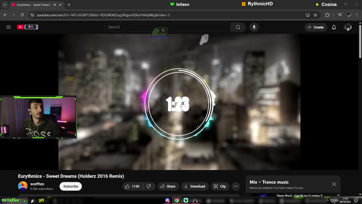Click the address bar URL

(103, 15)
